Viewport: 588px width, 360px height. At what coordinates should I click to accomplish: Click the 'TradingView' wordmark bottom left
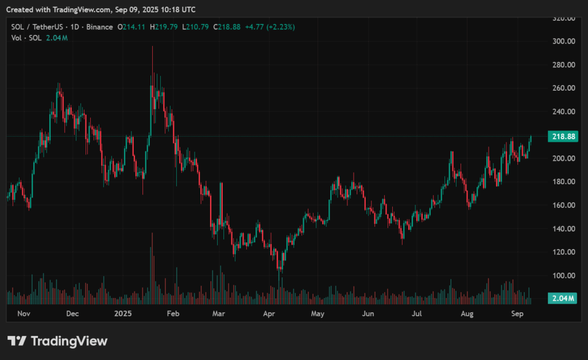(71, 341)
